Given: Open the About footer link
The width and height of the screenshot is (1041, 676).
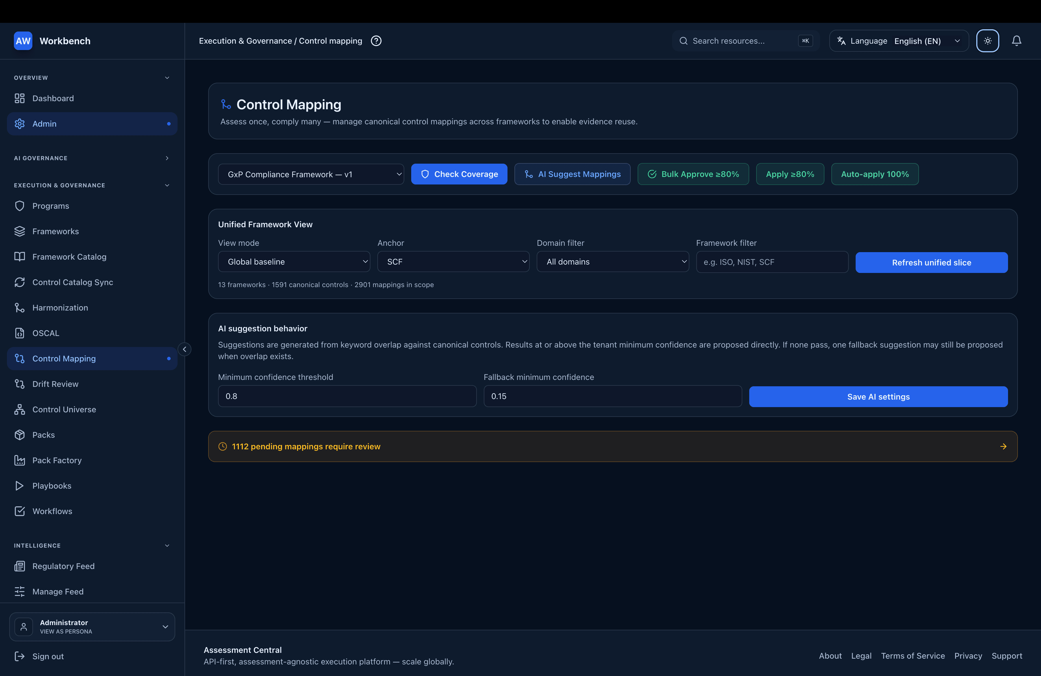Looking at the screenshot, I should tap(830, 656).
